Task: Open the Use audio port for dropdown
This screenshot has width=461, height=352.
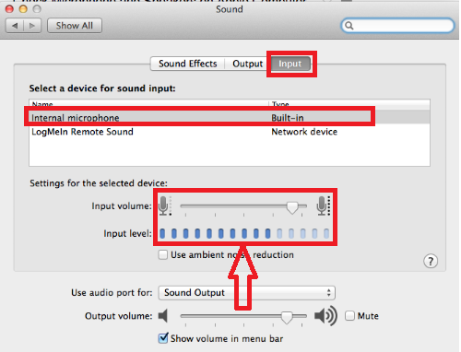Action: tap(246, 293)
